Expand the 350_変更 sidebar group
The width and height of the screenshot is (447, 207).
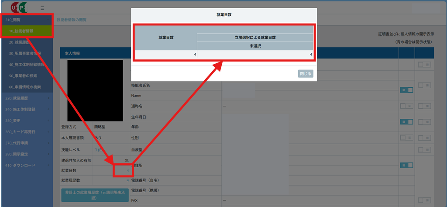(27, 121)
